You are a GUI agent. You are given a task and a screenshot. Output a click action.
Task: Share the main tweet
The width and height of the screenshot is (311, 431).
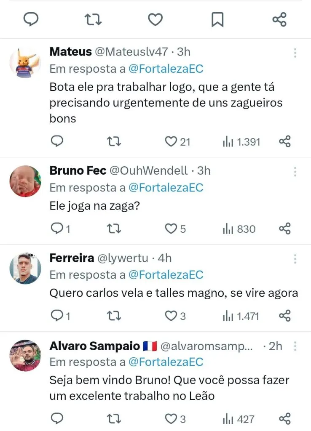tap(279, 19)
